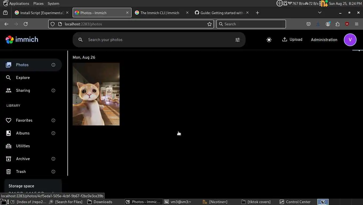Open a new browser tab

pyautogui.click(x=257, y=13)
